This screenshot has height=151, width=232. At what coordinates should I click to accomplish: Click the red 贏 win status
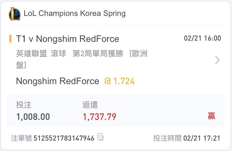pos(212,116)
